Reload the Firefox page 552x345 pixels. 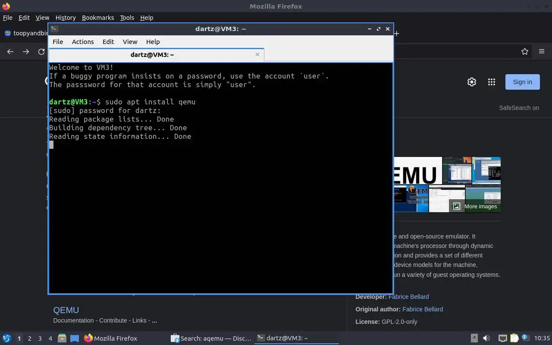click(x=41, y=51)
